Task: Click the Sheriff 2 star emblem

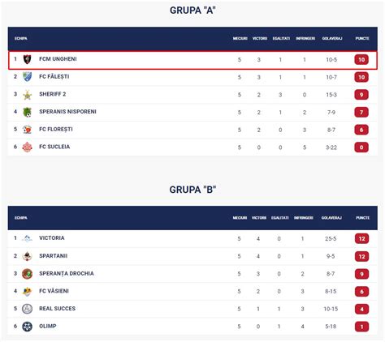Action: (27, 95)
